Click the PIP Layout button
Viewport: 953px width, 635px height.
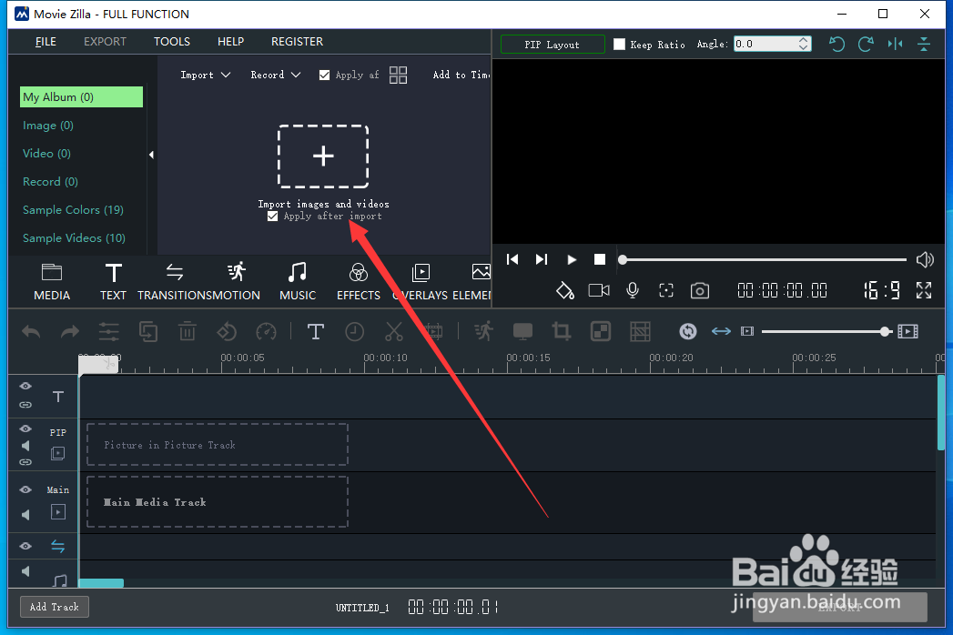click(x=553, y=45)
